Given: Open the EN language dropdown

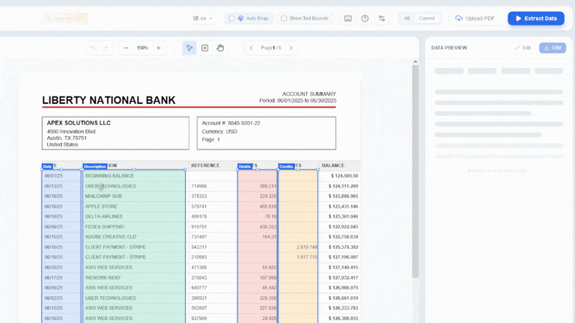Looking at the screenshot, I should (x=202, y=19).
